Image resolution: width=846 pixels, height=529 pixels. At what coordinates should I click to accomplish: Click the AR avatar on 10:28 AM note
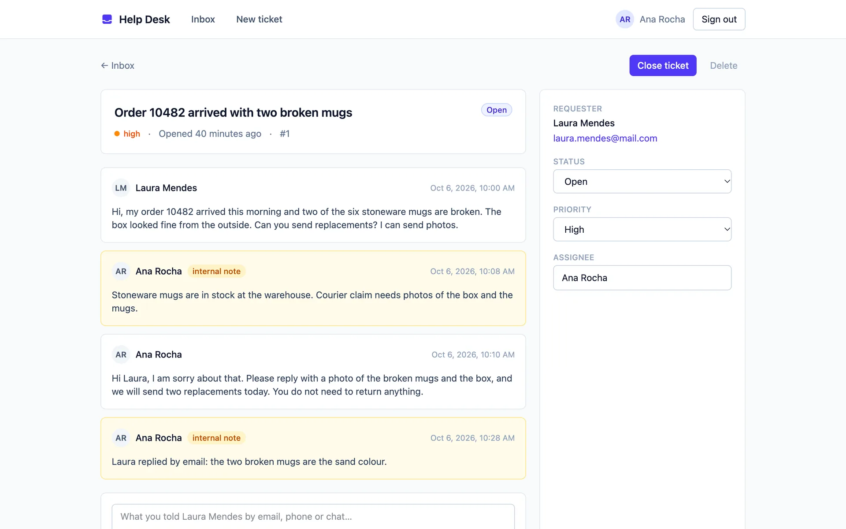(121, 438)
